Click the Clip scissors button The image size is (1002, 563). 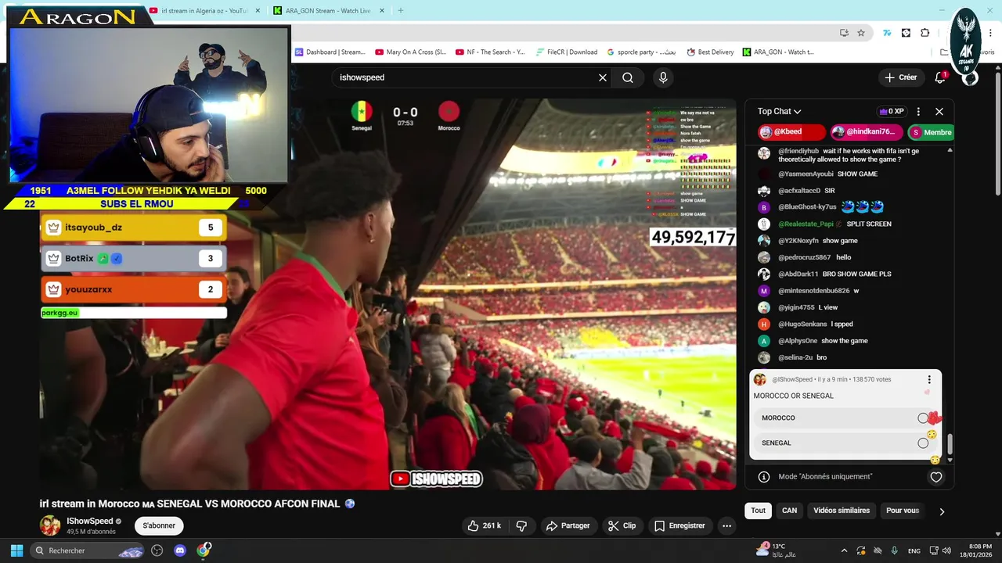[x=622, y=525]
